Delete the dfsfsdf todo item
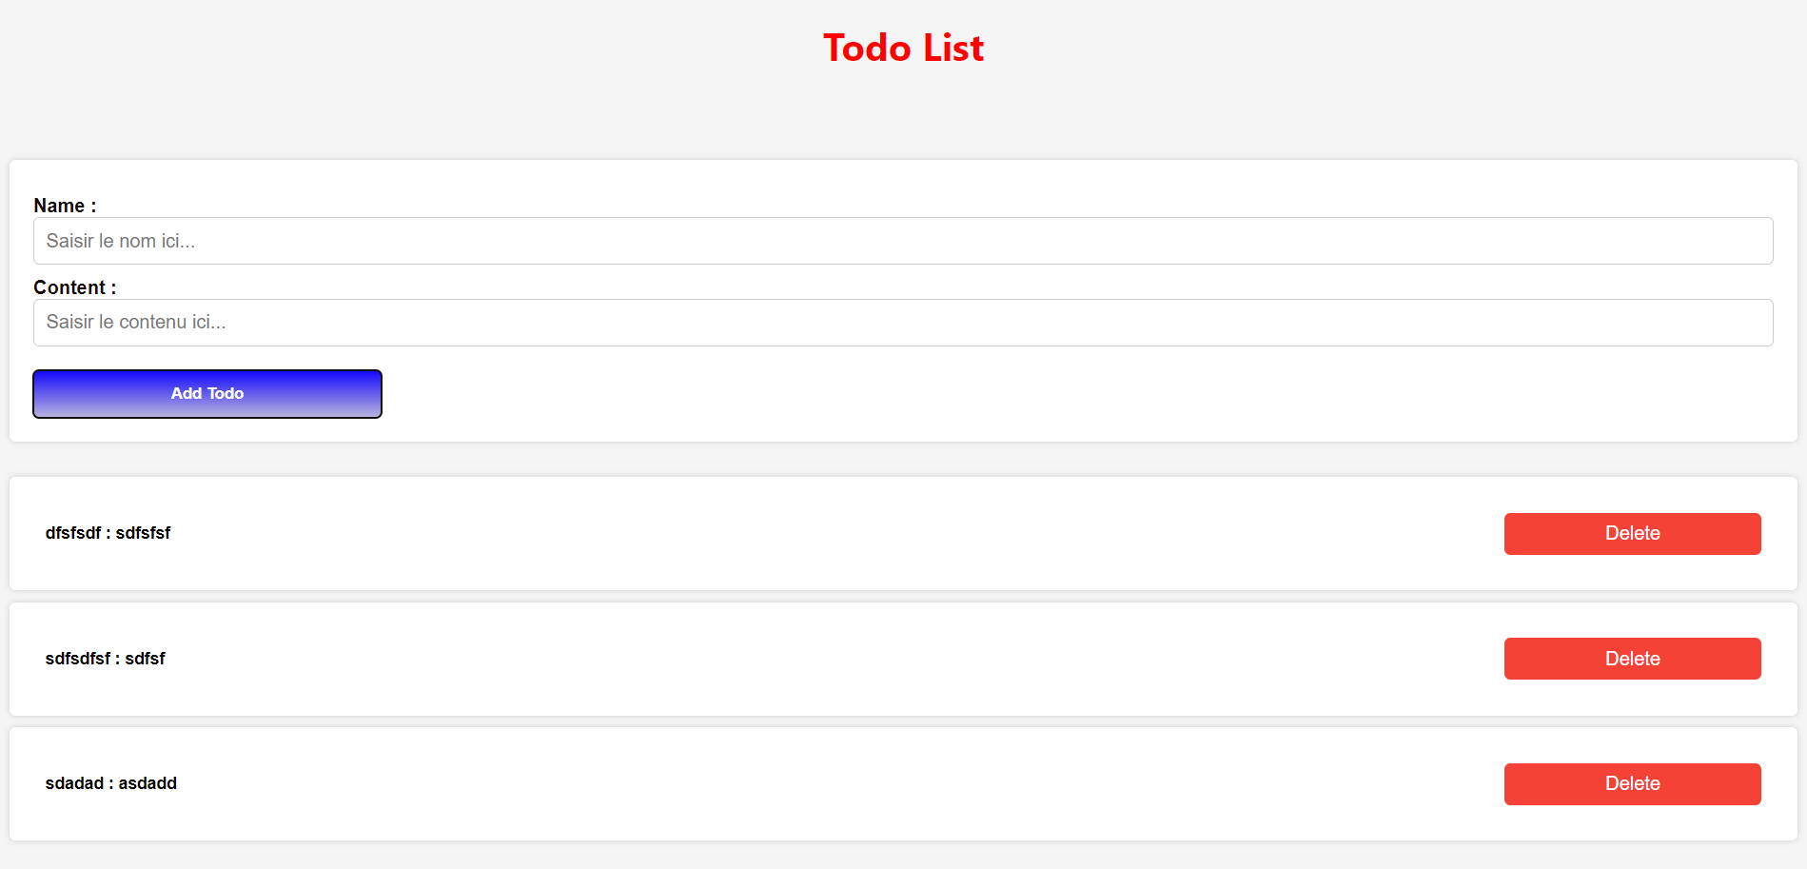This screenshot has height=869, width=1807. pos(1632,534)
